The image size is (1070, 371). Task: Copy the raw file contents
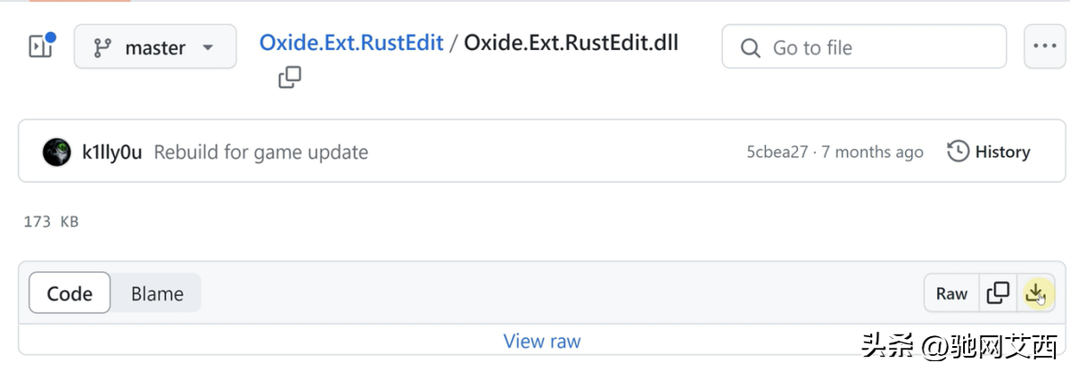coord(998,293)
